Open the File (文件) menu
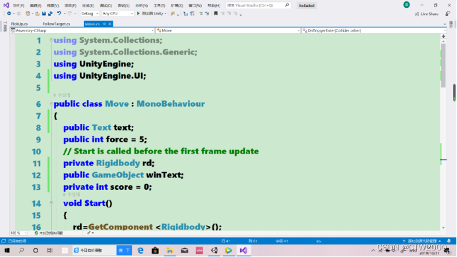The height and width of the screenshot is (257, 457). click(x=18, y=5)
